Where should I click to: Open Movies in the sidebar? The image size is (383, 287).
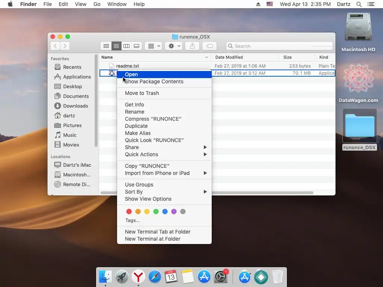[x=67, y=145]
